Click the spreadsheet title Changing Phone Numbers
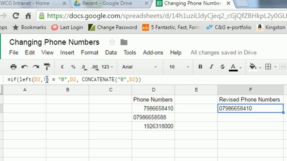This screenshot has width=287, height=161. (54, 42)
